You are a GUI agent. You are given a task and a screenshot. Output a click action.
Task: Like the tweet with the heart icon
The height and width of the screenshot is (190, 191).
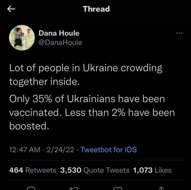(118, 188)
